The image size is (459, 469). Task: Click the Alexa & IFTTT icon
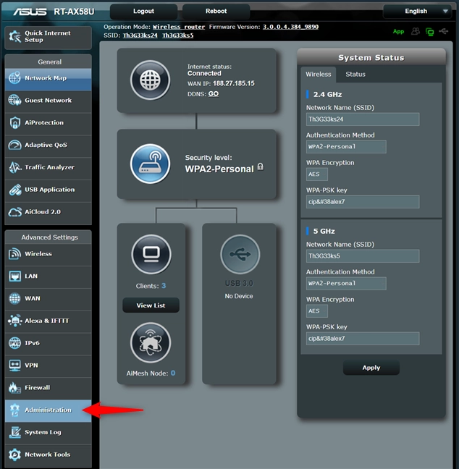(14, 321)
